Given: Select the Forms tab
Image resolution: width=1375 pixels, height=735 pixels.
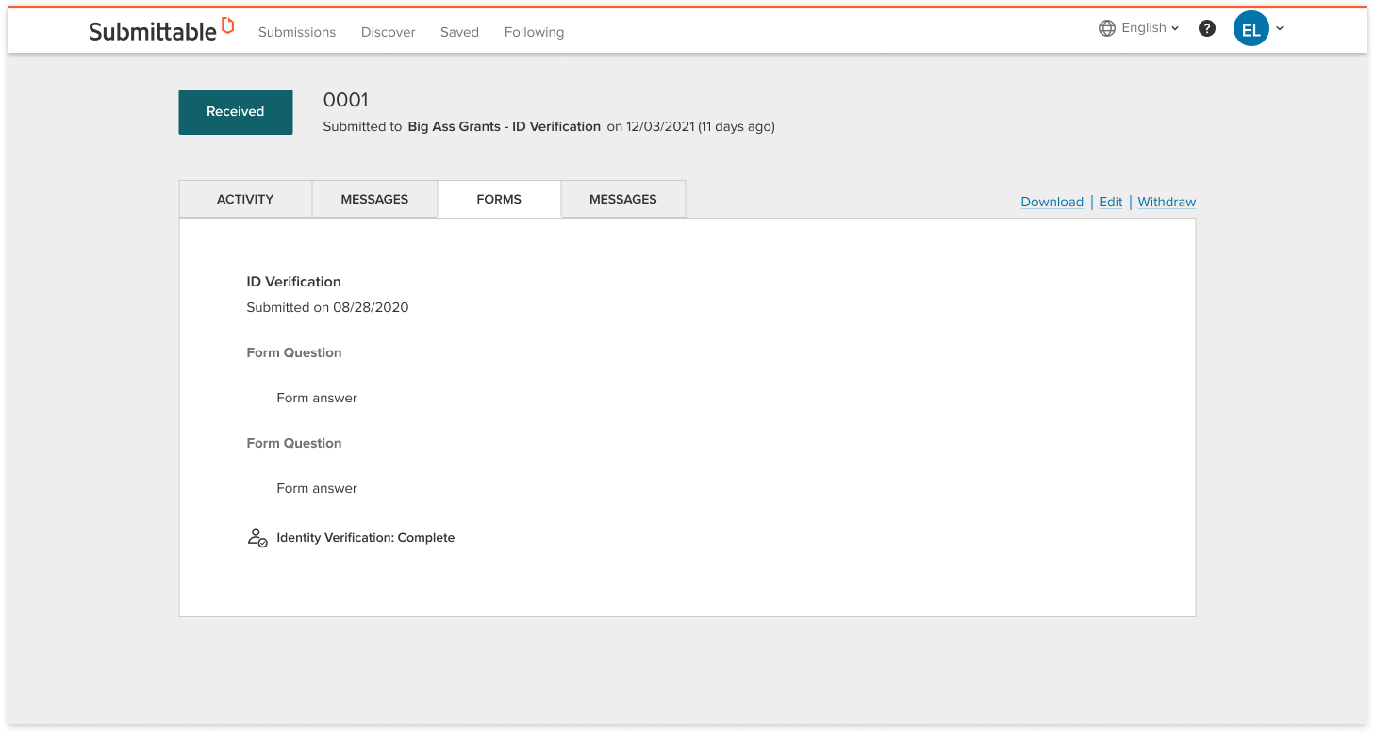Looking at the screenshot, I should coord(499,199).
